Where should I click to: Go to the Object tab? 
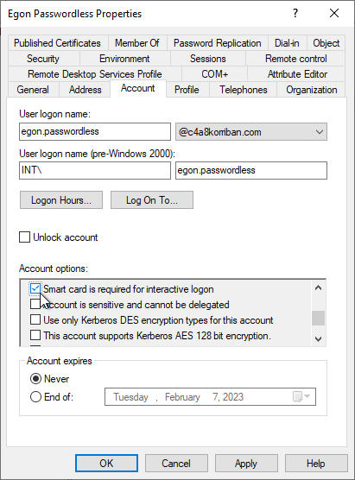click(326, 43)
